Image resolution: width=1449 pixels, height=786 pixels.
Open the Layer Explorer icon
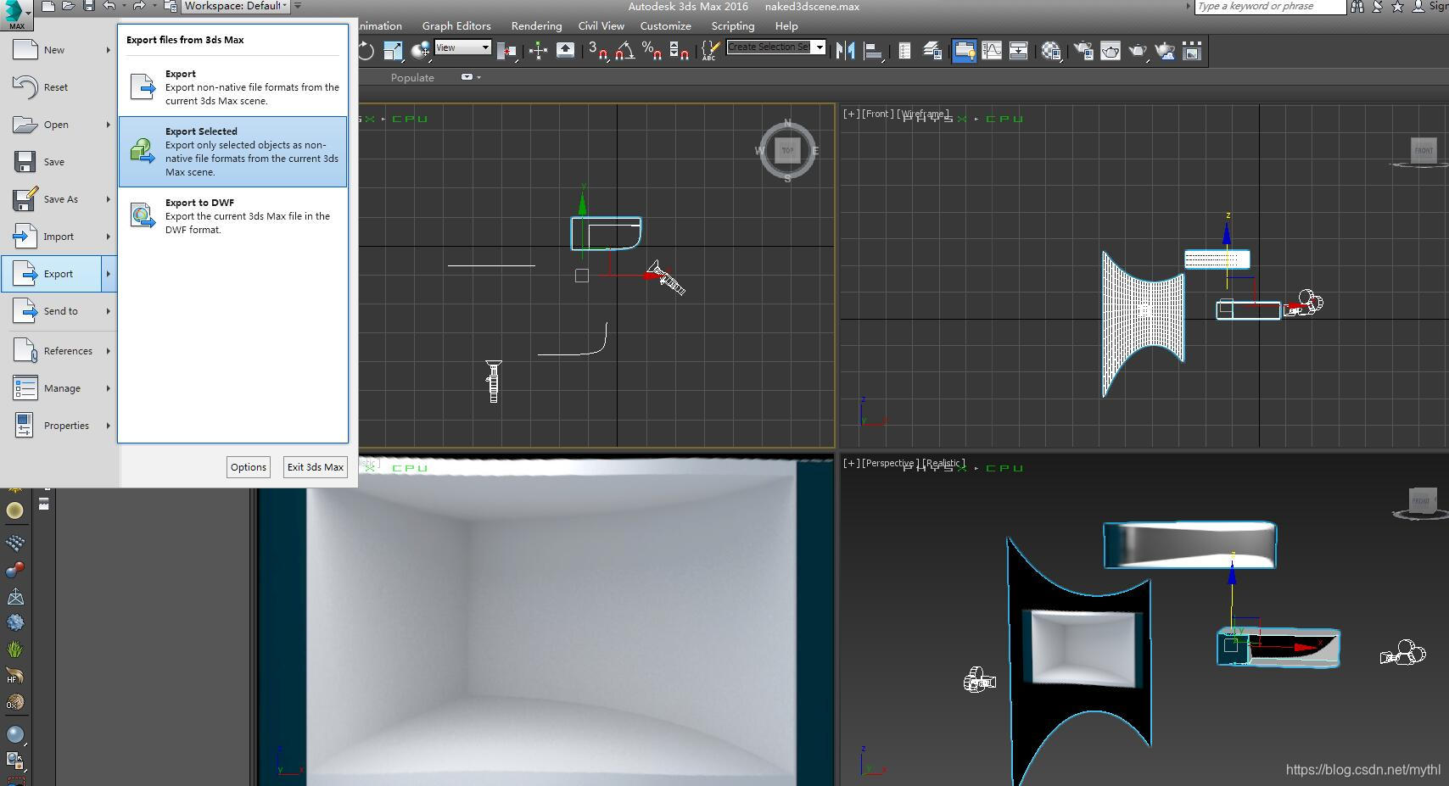pyautogui.click(x=932, y=51)
